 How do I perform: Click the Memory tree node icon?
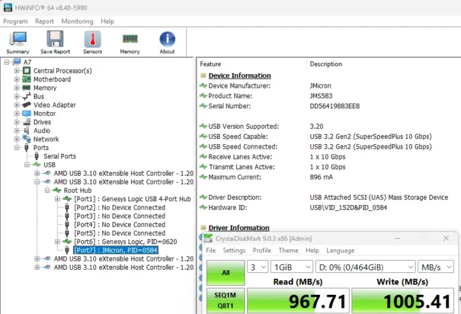point(26,88)
